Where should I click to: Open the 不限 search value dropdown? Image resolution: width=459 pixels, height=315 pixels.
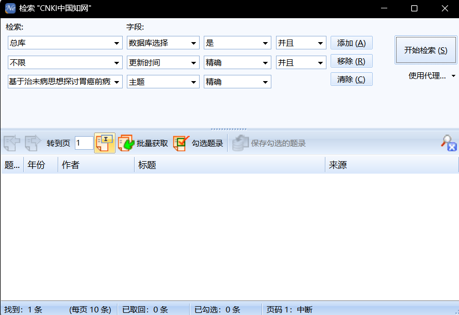pos(116,63)
